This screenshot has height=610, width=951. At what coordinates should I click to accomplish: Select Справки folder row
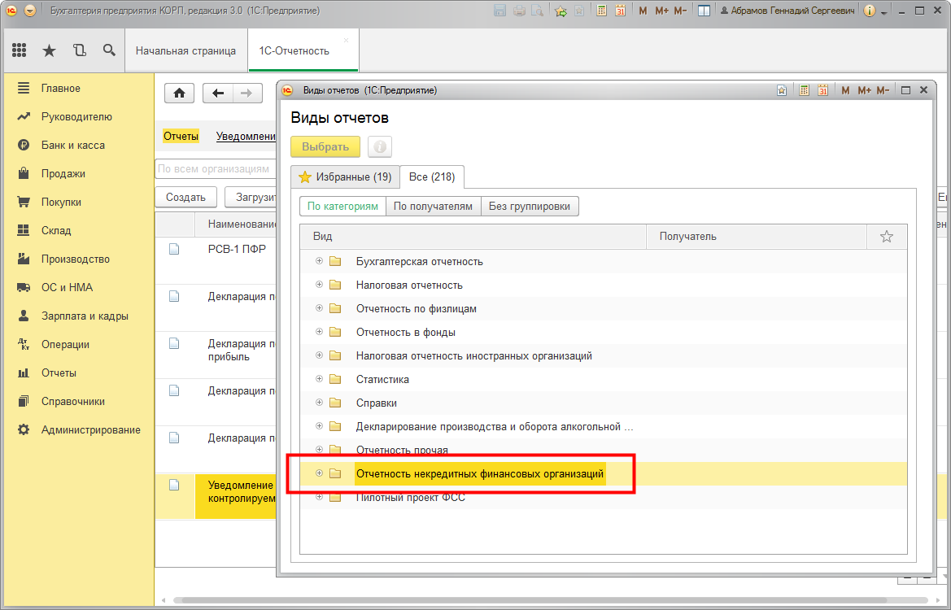pos(604,403)
